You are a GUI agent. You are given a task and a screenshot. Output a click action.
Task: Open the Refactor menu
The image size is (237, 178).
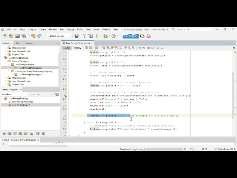53,30
